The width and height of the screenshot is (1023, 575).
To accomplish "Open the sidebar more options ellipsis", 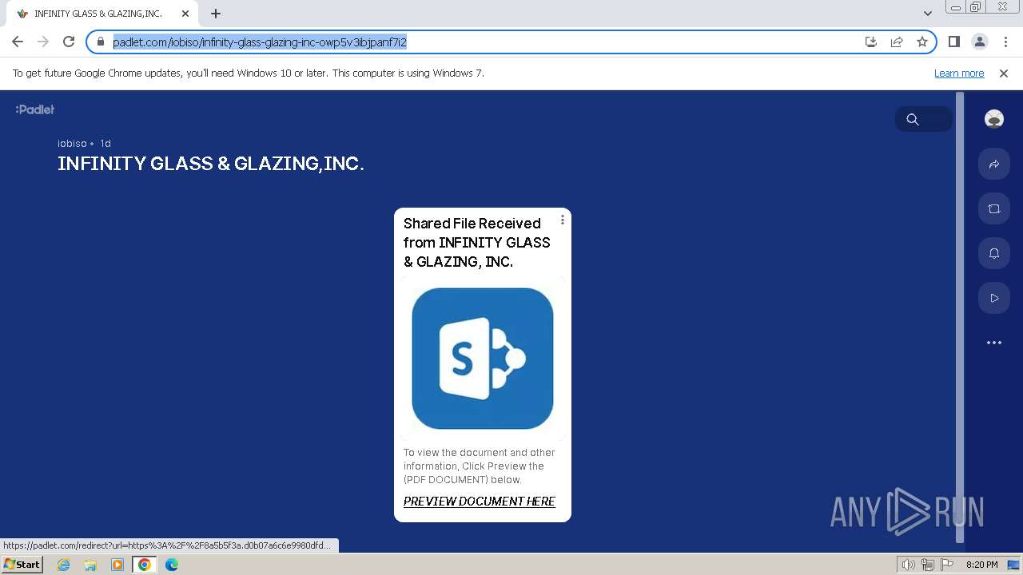I will point(994,343).
